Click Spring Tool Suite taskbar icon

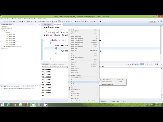[x=33, y=105]
